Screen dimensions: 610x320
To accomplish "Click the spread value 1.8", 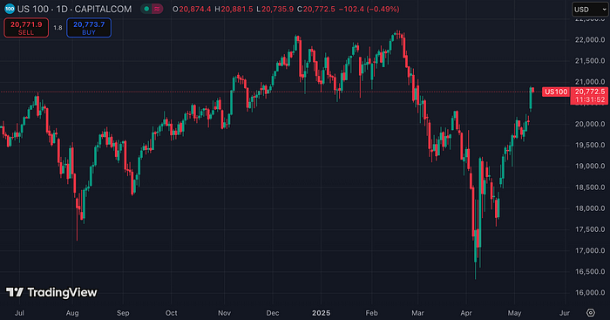I will 58,28.
